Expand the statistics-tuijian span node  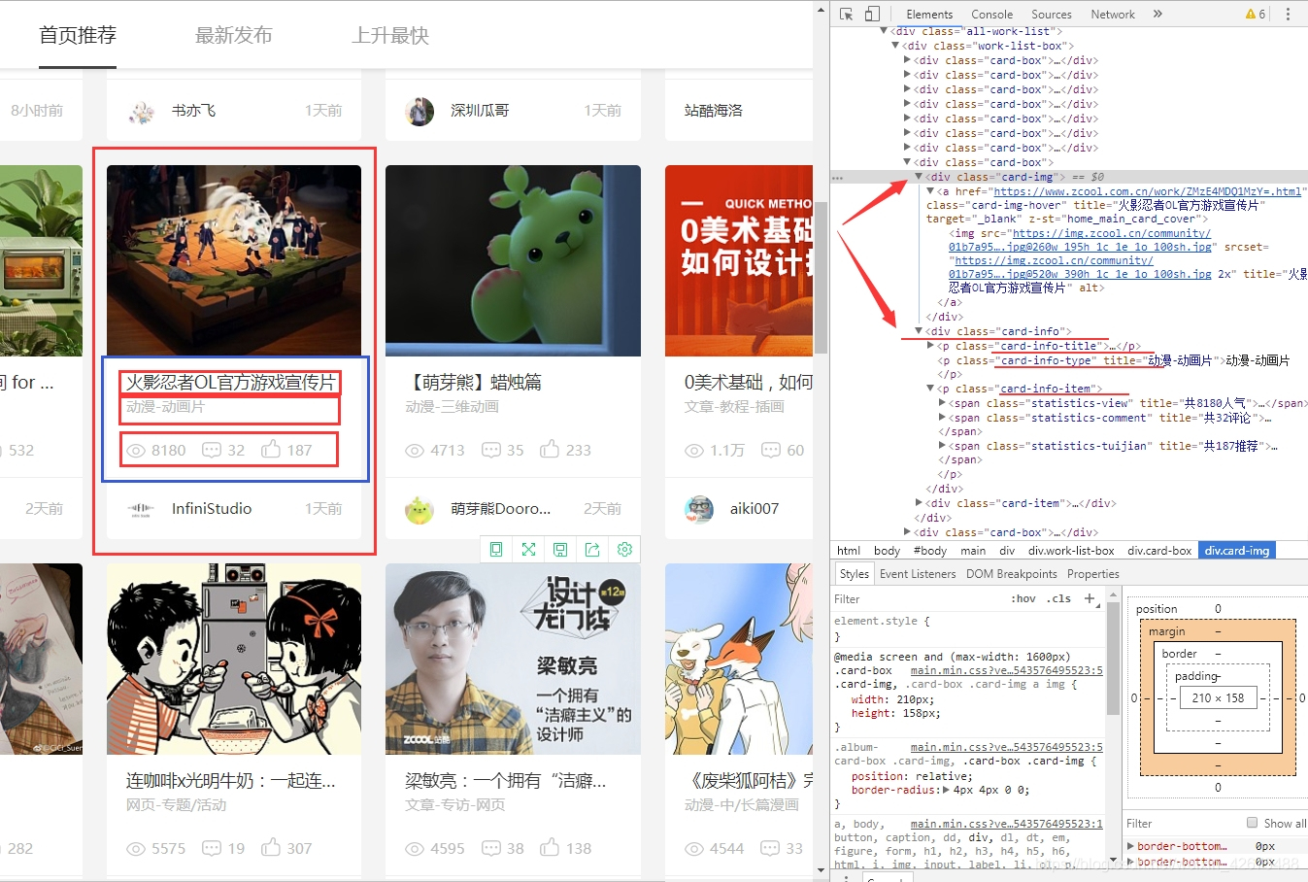click(942, 446)
